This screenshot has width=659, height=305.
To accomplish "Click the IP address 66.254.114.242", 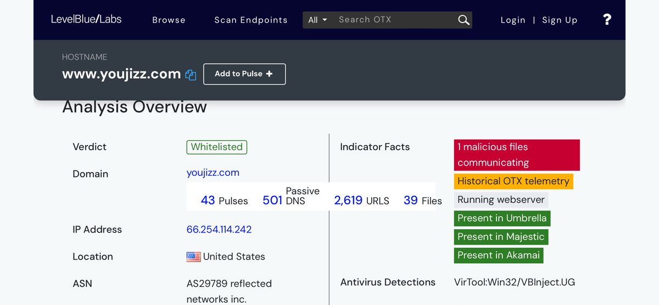I will point(219,229).
